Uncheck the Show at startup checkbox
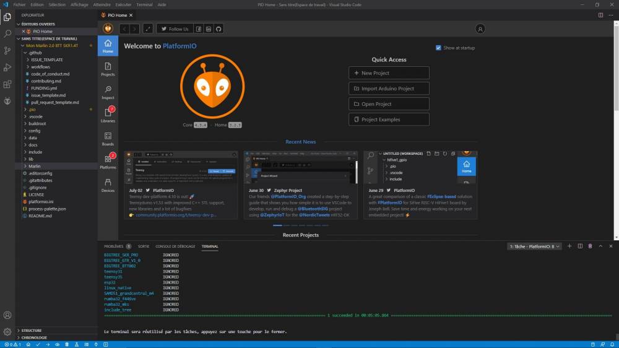Image resolution: width=619 pixels, height=348 pixels. pyautogui.click(x=438, y=48)
